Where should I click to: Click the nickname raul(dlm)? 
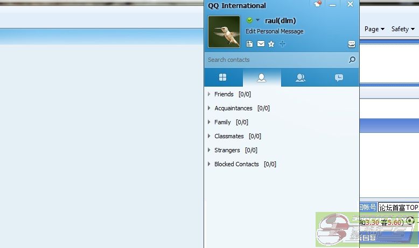point(280,20)
